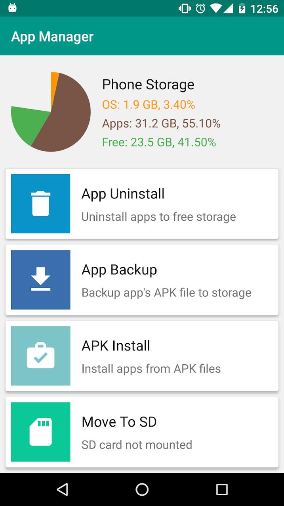Tap the trash can App Uninstall icon

coord(40,204)
